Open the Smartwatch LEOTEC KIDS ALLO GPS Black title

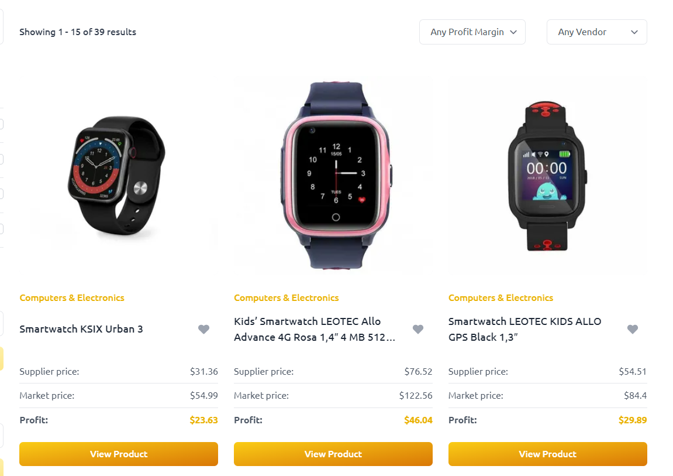524,329
